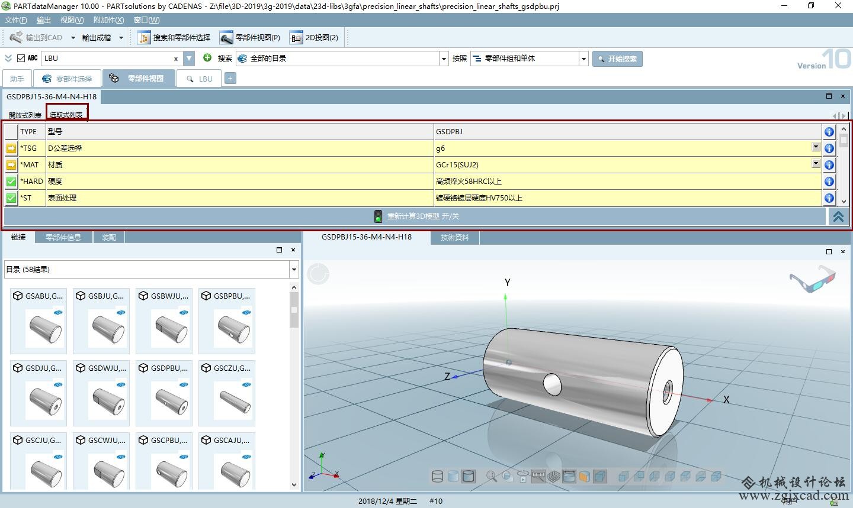Click the 开始搜索 start search button
Viewport: 853px width, 508px height.
click(x=617, y=59)
